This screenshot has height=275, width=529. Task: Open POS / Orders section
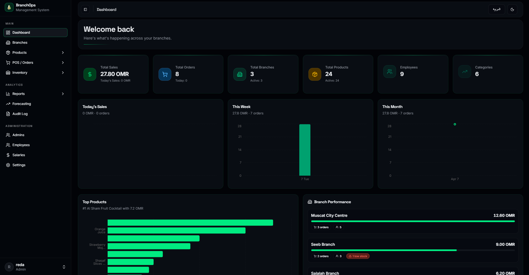click(x=35, y=63)
